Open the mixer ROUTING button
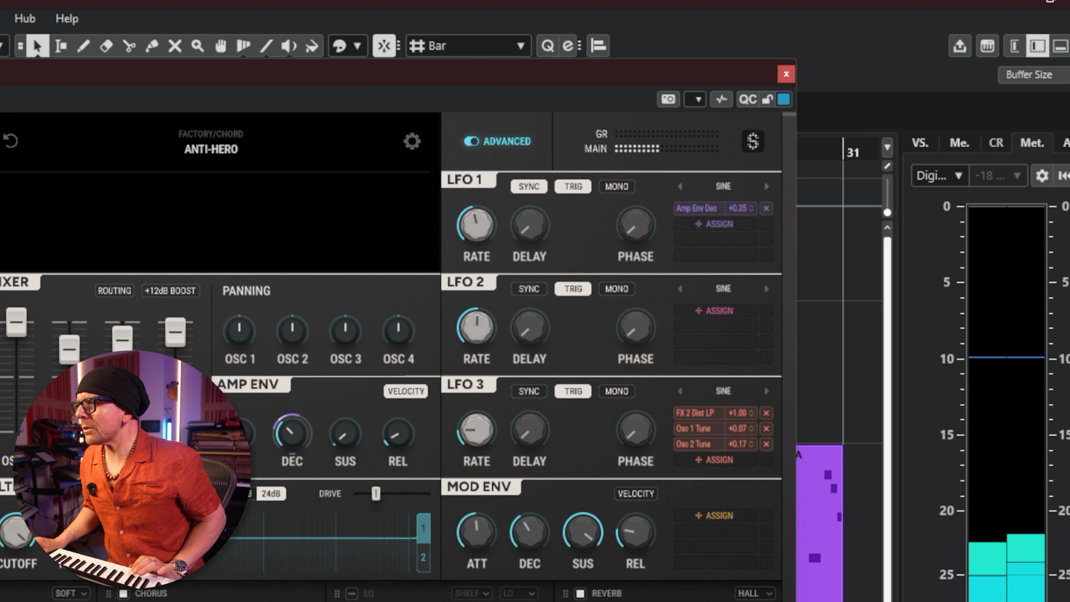Screen dimensions: 1070x602 [x=114, y=291]
